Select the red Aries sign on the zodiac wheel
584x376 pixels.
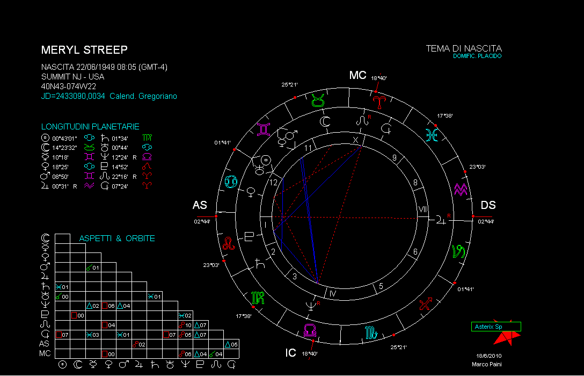pos(379,102)
